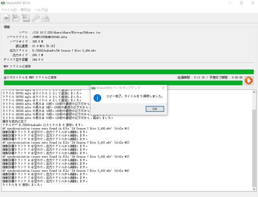Click the elapsed time 0:11:32 text
The height and width of the screenshot is (197, 258).
[x=191, y=77]
